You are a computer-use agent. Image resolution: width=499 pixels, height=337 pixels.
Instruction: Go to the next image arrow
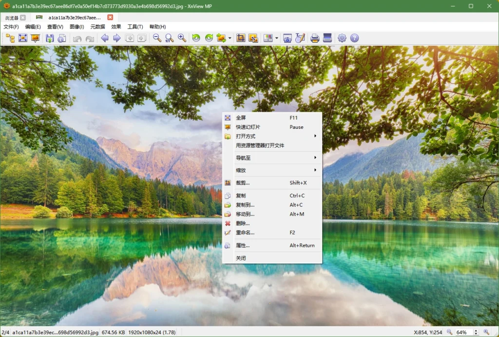pyautogui.click(x=117, y=38)
